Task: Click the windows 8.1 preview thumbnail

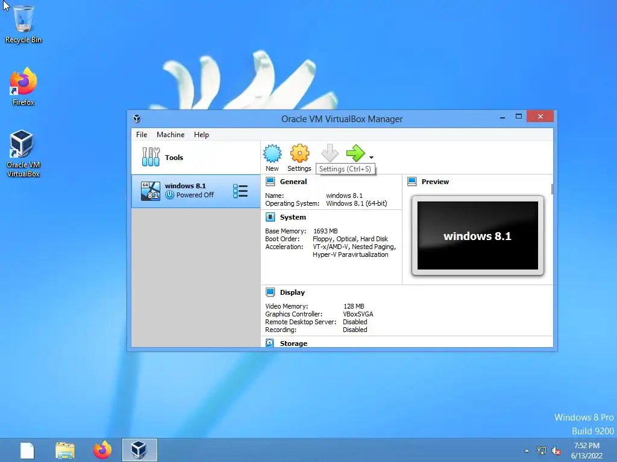Action: point(478,235)
